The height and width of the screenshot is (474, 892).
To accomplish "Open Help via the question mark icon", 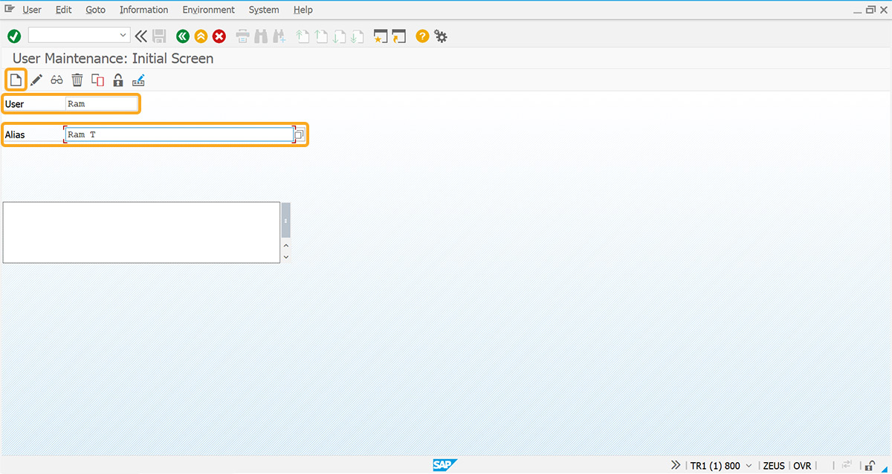I will click(x=422, y=36).
